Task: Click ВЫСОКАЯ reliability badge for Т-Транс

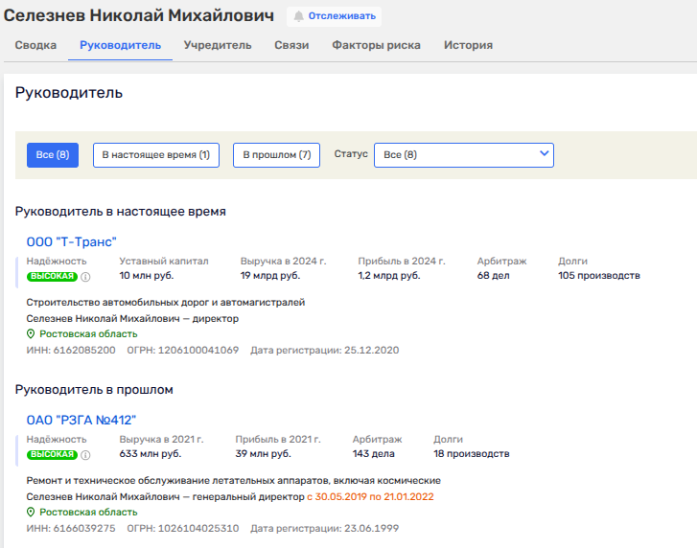Action: [x=52, y=277]
